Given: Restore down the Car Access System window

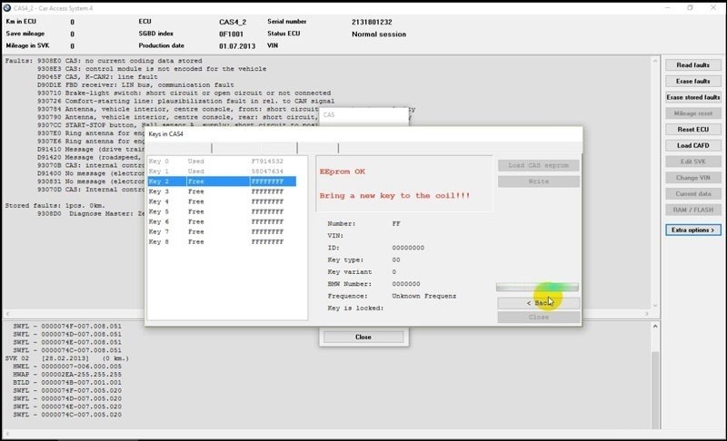Looking at the screenshot, I should [691, 8].
